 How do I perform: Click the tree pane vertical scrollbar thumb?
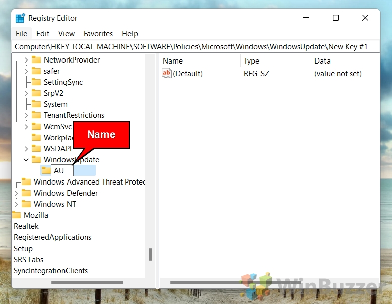(150, 254)
